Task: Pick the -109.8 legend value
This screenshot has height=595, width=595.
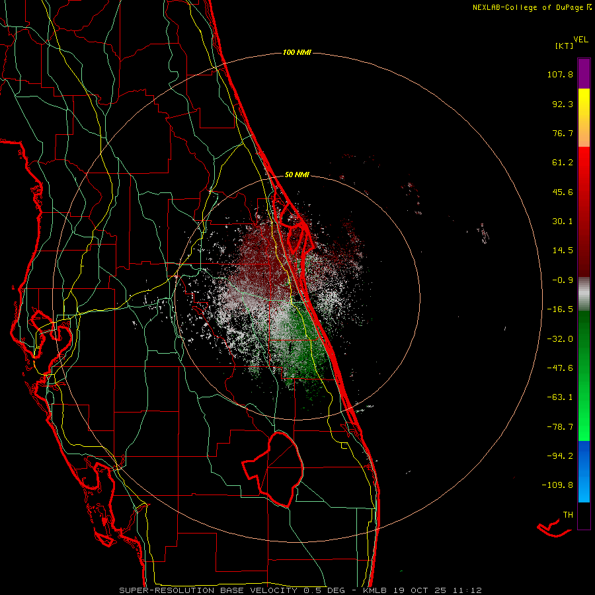Action: [557, 485]
